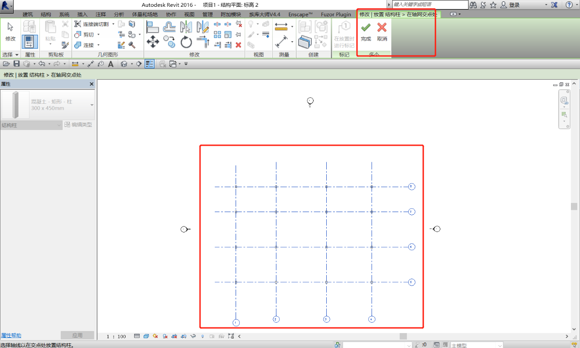Toggle the thin lines button in quick access
Viewport: 580px width, 348px height.
point(150,64)
